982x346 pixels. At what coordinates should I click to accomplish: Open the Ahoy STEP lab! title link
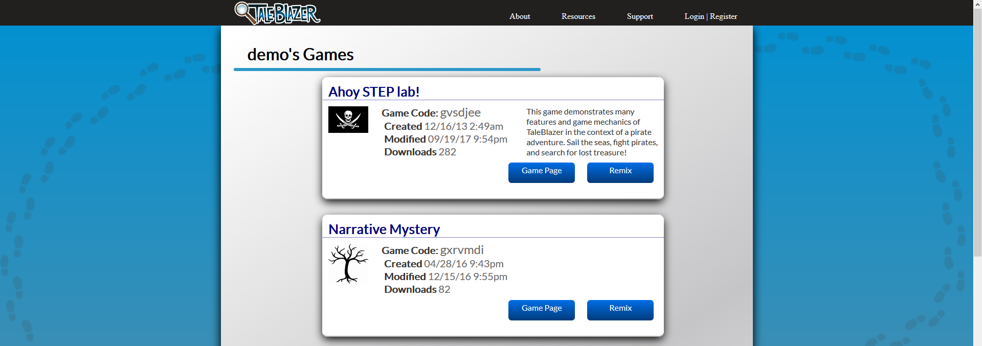pyautogui.click(x=374, y=91)
